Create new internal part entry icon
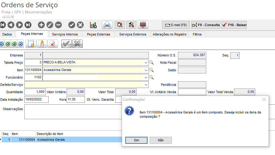The image size is (275, 155). (x=31, y=44)
